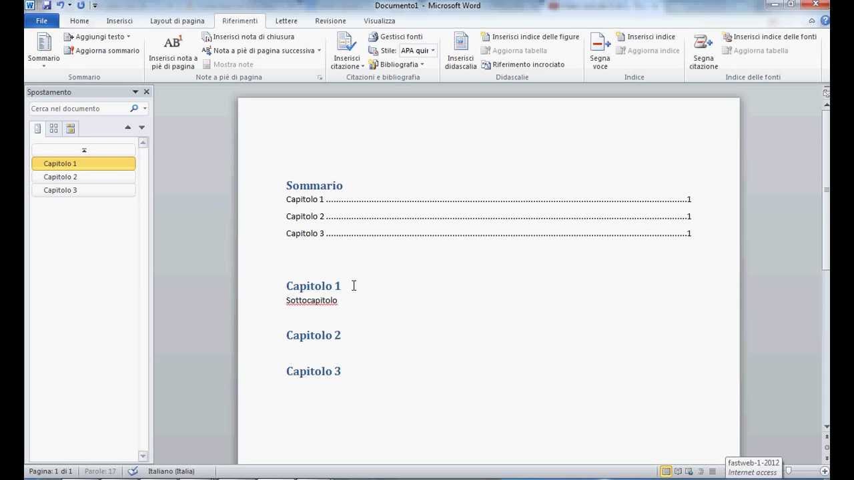This screenshot has width=854, height=480.
Task: Click Inserisci indice in Indice group
Action: 645,37
